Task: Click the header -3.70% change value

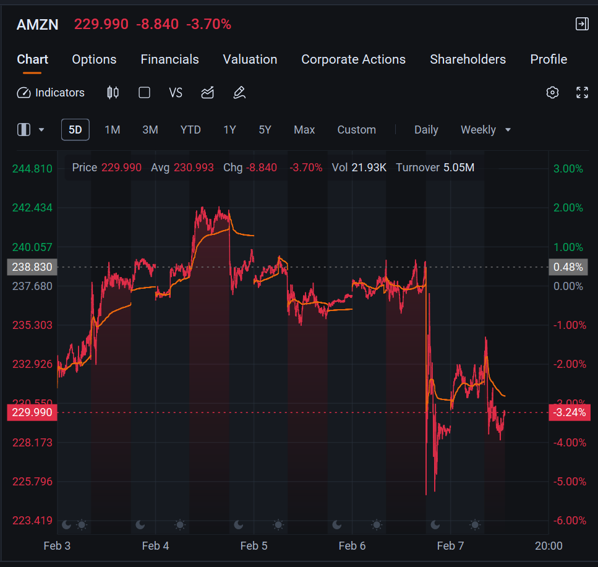Action: tap(208, 24)
